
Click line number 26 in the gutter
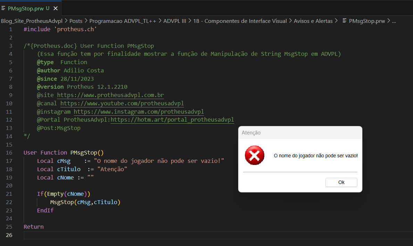pos(9,235)
